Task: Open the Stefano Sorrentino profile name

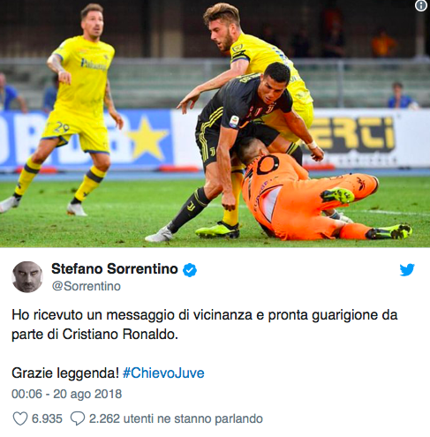Action: [x=115, y=269]
